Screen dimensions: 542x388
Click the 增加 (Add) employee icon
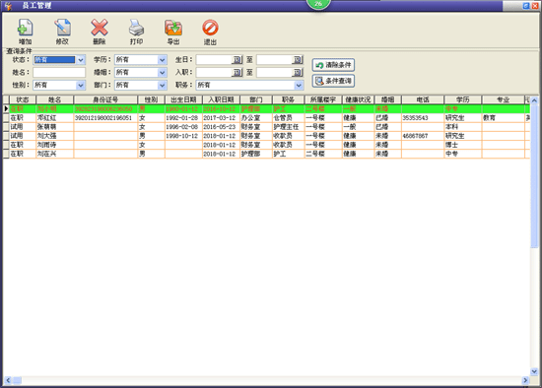[25, 28]
